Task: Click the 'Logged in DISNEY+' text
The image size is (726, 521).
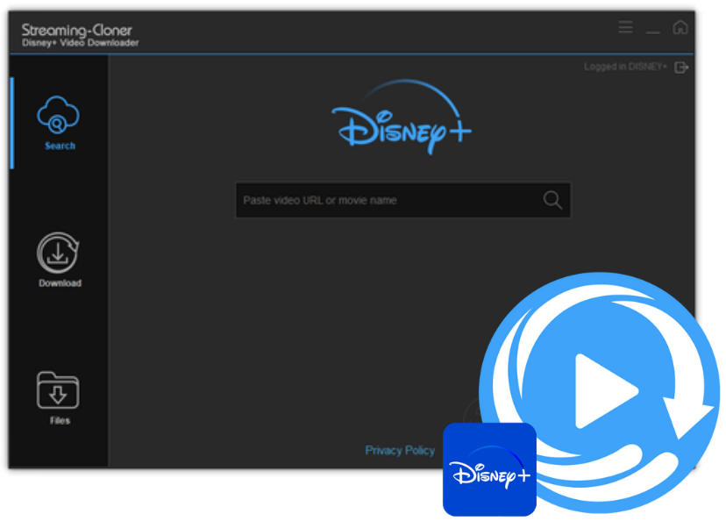Action: (x=625, y=67)
